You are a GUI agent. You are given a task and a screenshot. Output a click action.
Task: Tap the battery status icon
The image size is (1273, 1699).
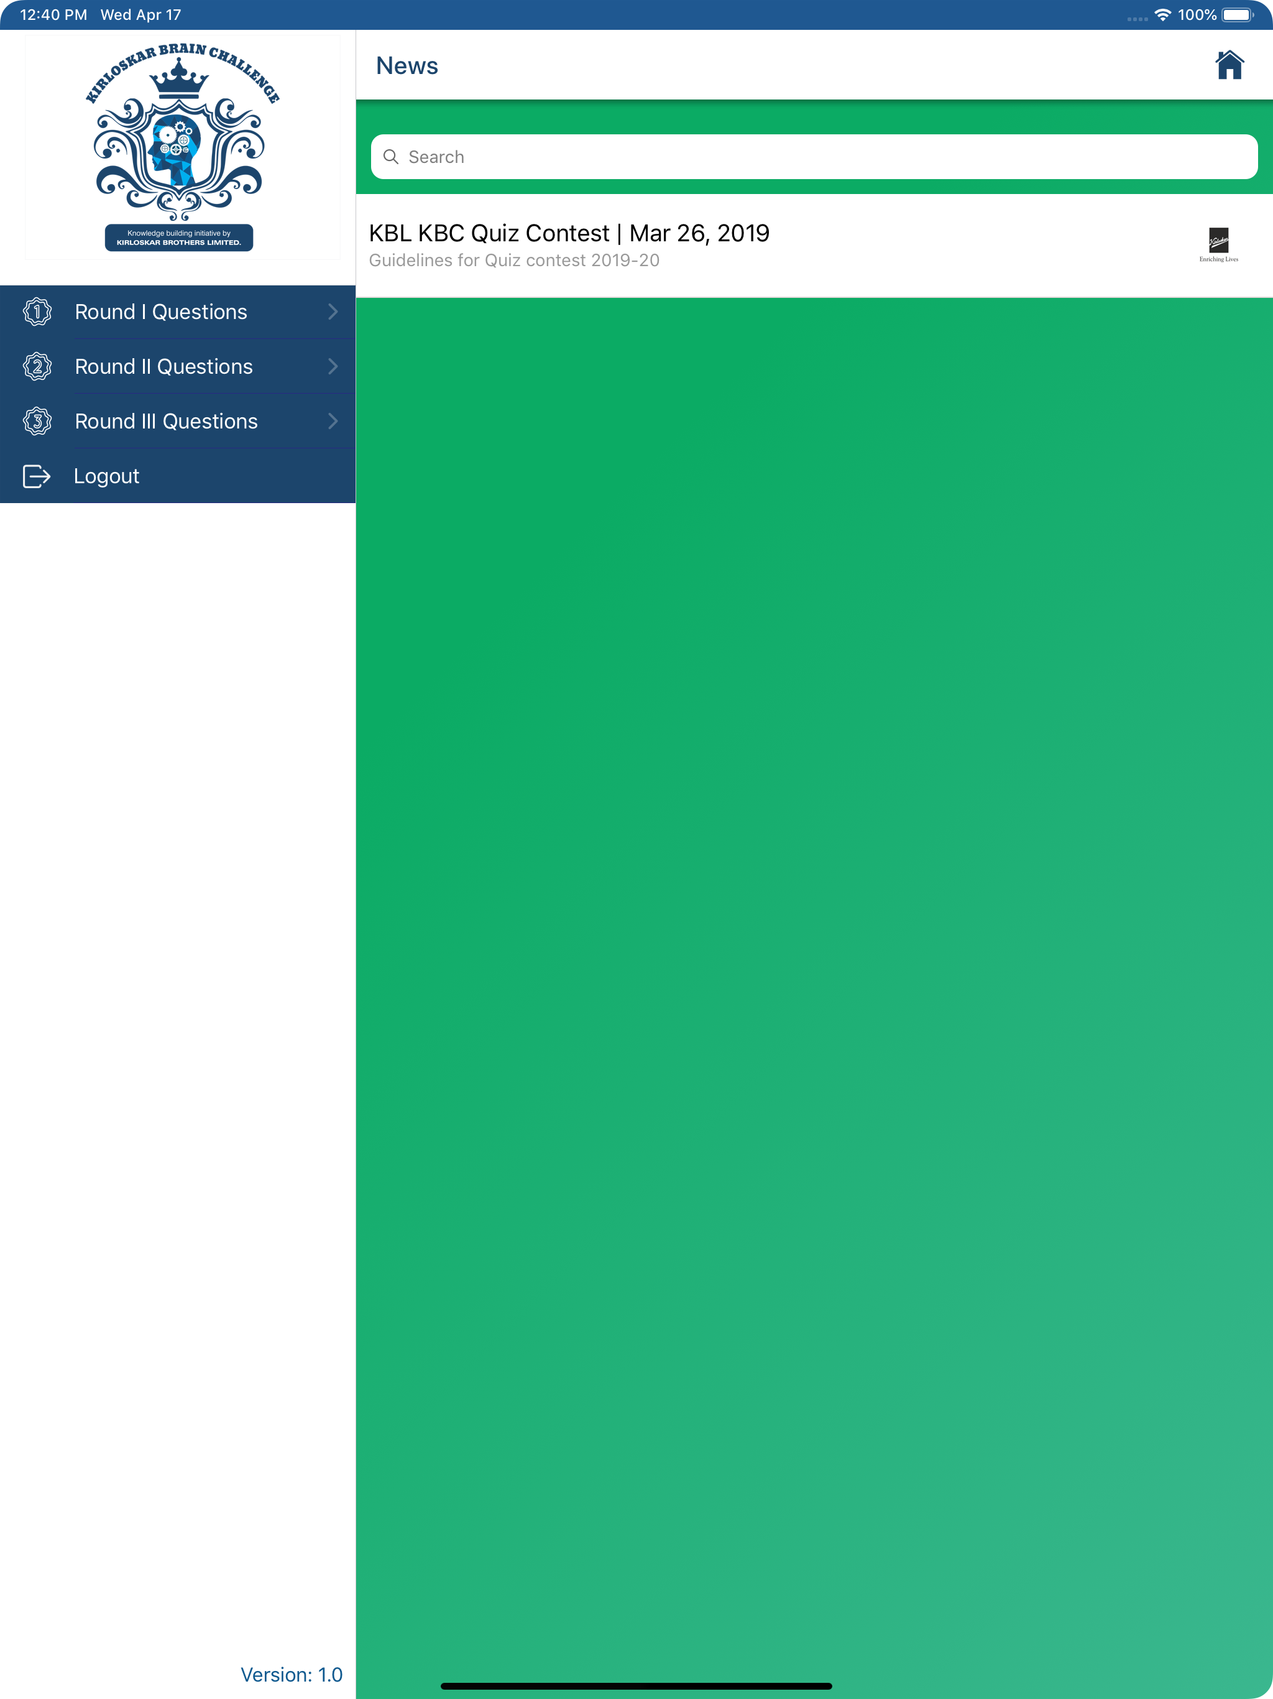click(1238, 14)
